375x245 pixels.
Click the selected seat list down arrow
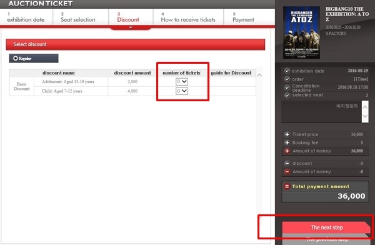tap(365, 116)
